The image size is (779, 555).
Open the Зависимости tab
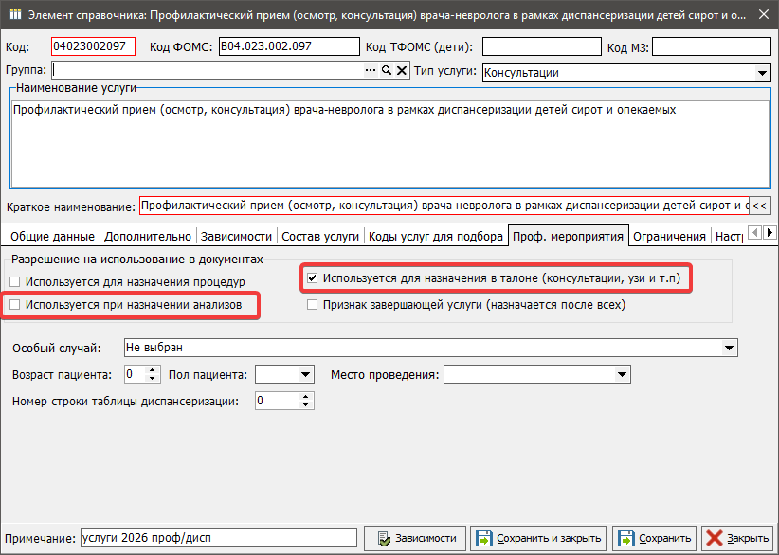236,236
